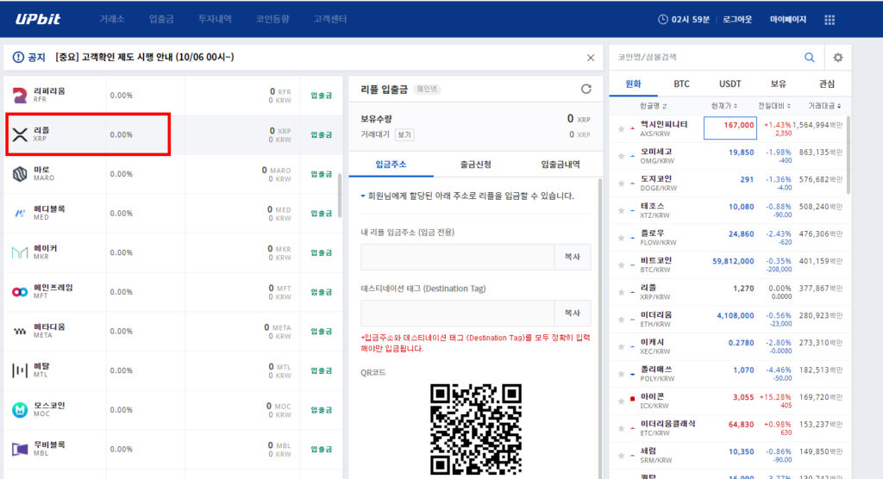Screen dimensions: 883x479
Task: Select the 관심 tab
Action: click(827, 84)
